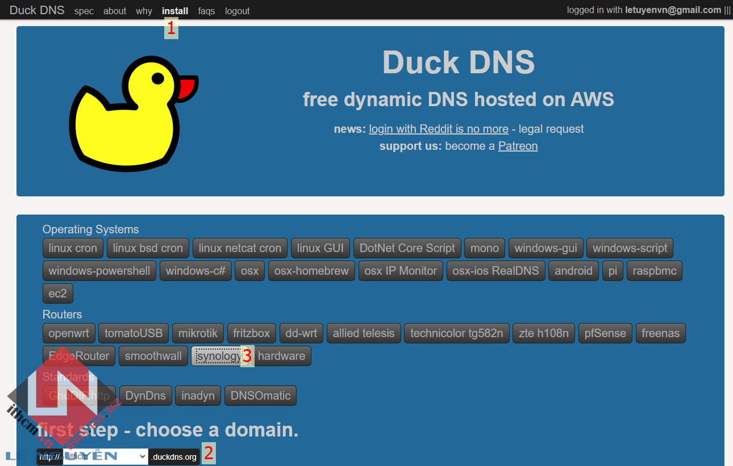Select the raspbmc button
The height and width of the screenshot is (466, 733).
point(655,271)
